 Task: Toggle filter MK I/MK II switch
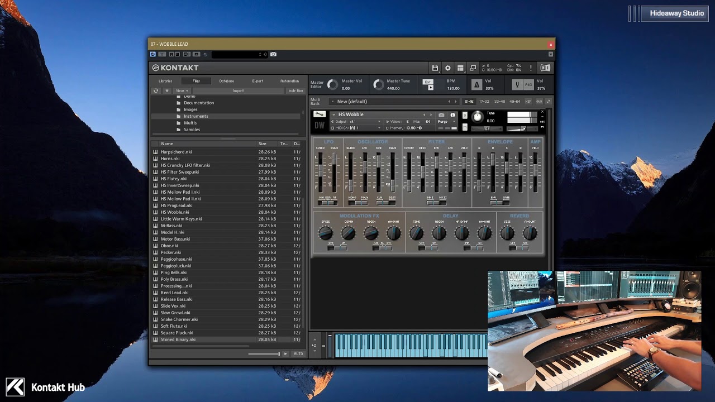[x=436, y=202]
